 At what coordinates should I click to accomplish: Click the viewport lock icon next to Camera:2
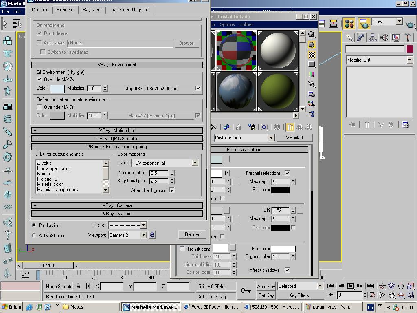click(152, 235)
